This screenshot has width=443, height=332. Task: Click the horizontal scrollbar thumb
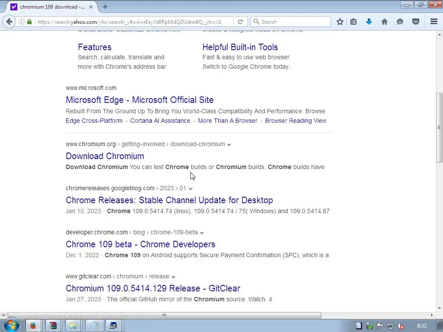point(164,315)
